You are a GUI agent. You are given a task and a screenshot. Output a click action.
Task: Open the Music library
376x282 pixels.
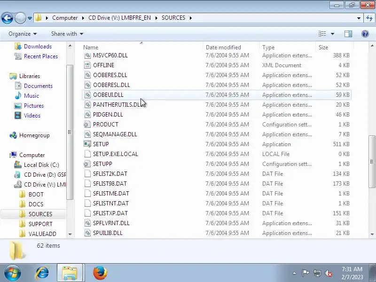pos(31,96)
